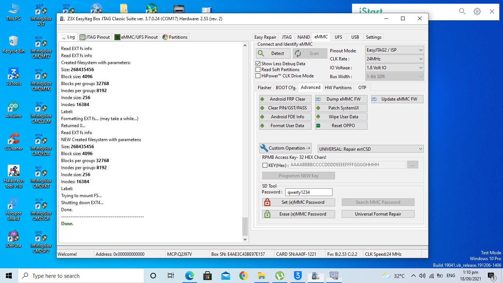Open iStart settings gear
This screenshot has height=283, width=503.
click(x=477, y=11)
